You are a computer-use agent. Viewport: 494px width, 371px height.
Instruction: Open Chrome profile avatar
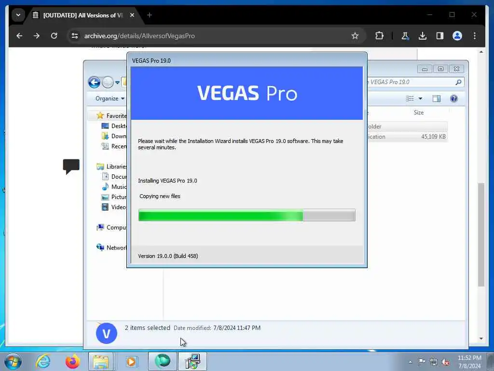point(457,36)
